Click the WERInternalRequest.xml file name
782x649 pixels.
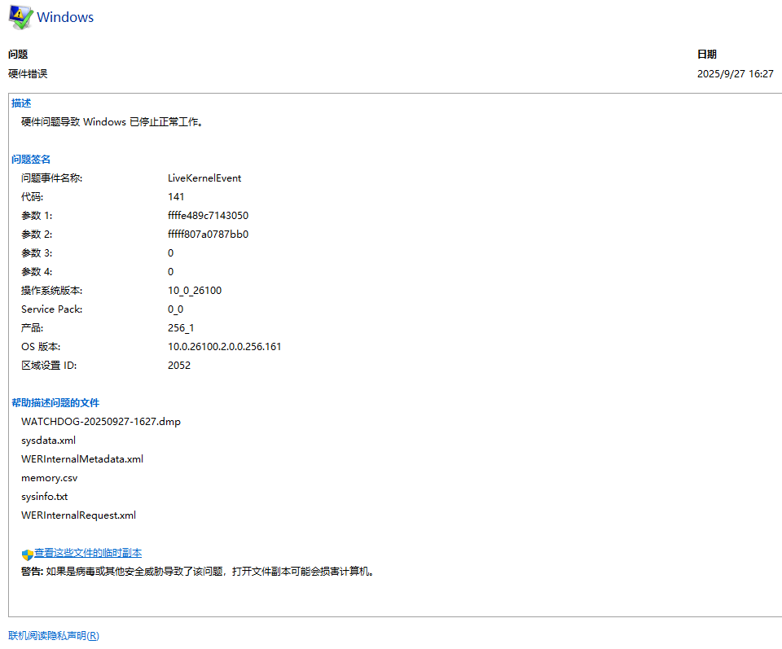pos(78,515)
